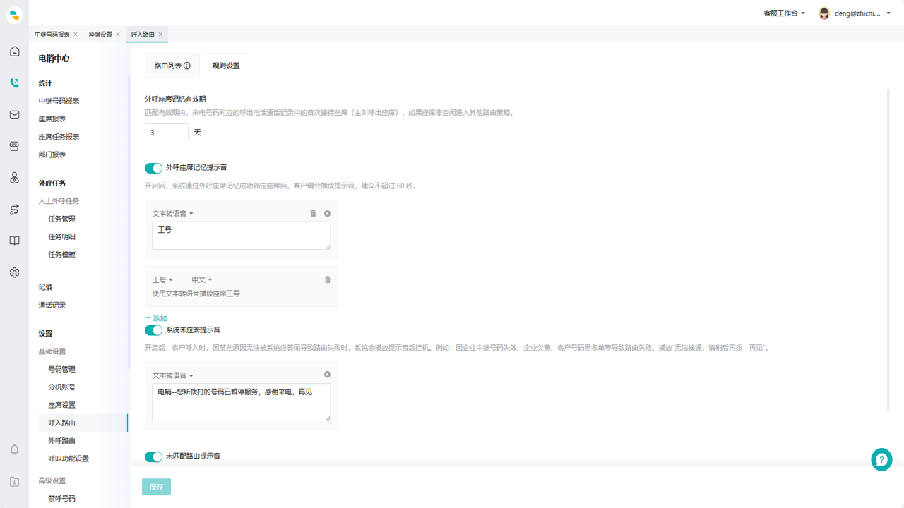Open the knowledge book icon in rail
Screen dimensions: 904x508
(x=14, y=241)
